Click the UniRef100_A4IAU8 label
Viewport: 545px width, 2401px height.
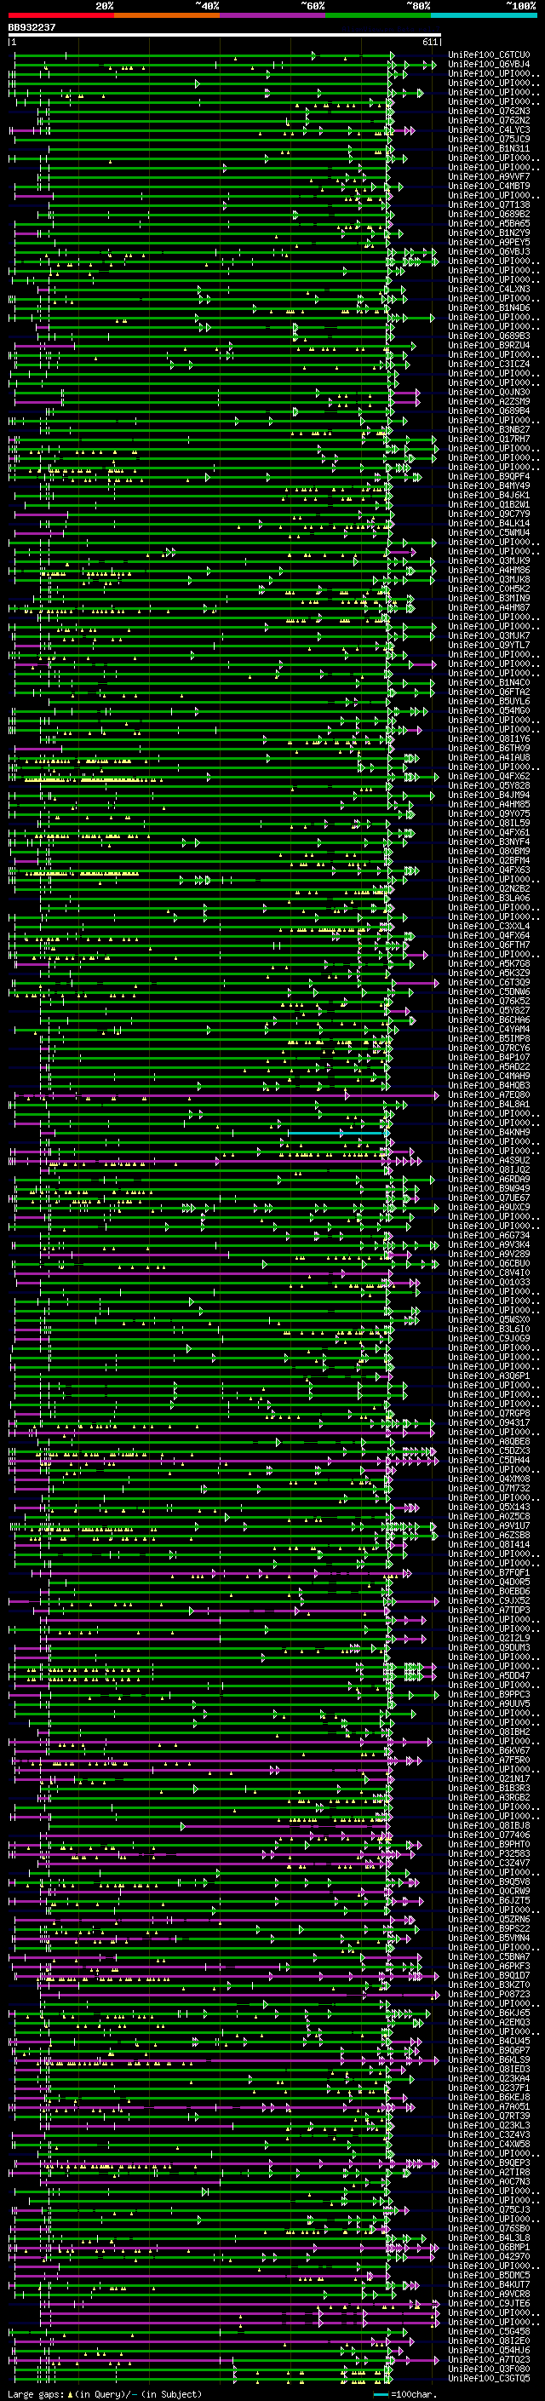[489, 758]
